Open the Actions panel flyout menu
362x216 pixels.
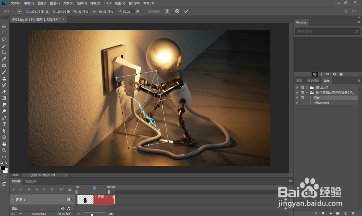359,81
